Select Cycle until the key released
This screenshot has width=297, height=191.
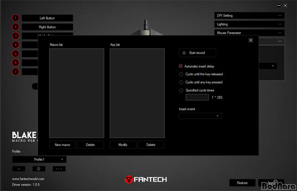tap(181, 74)
